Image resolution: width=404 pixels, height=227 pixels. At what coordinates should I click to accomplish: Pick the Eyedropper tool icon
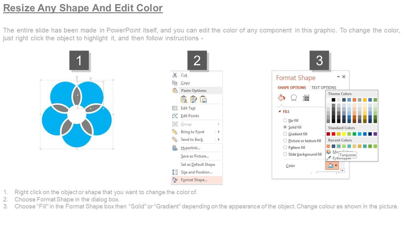[329, 158]
